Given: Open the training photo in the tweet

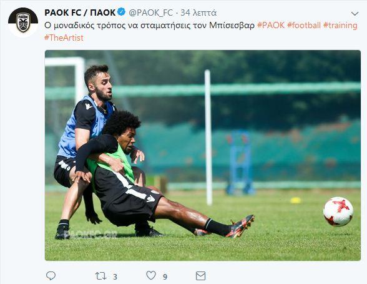Looking at the screenshot, I should (x=203, y=155).
